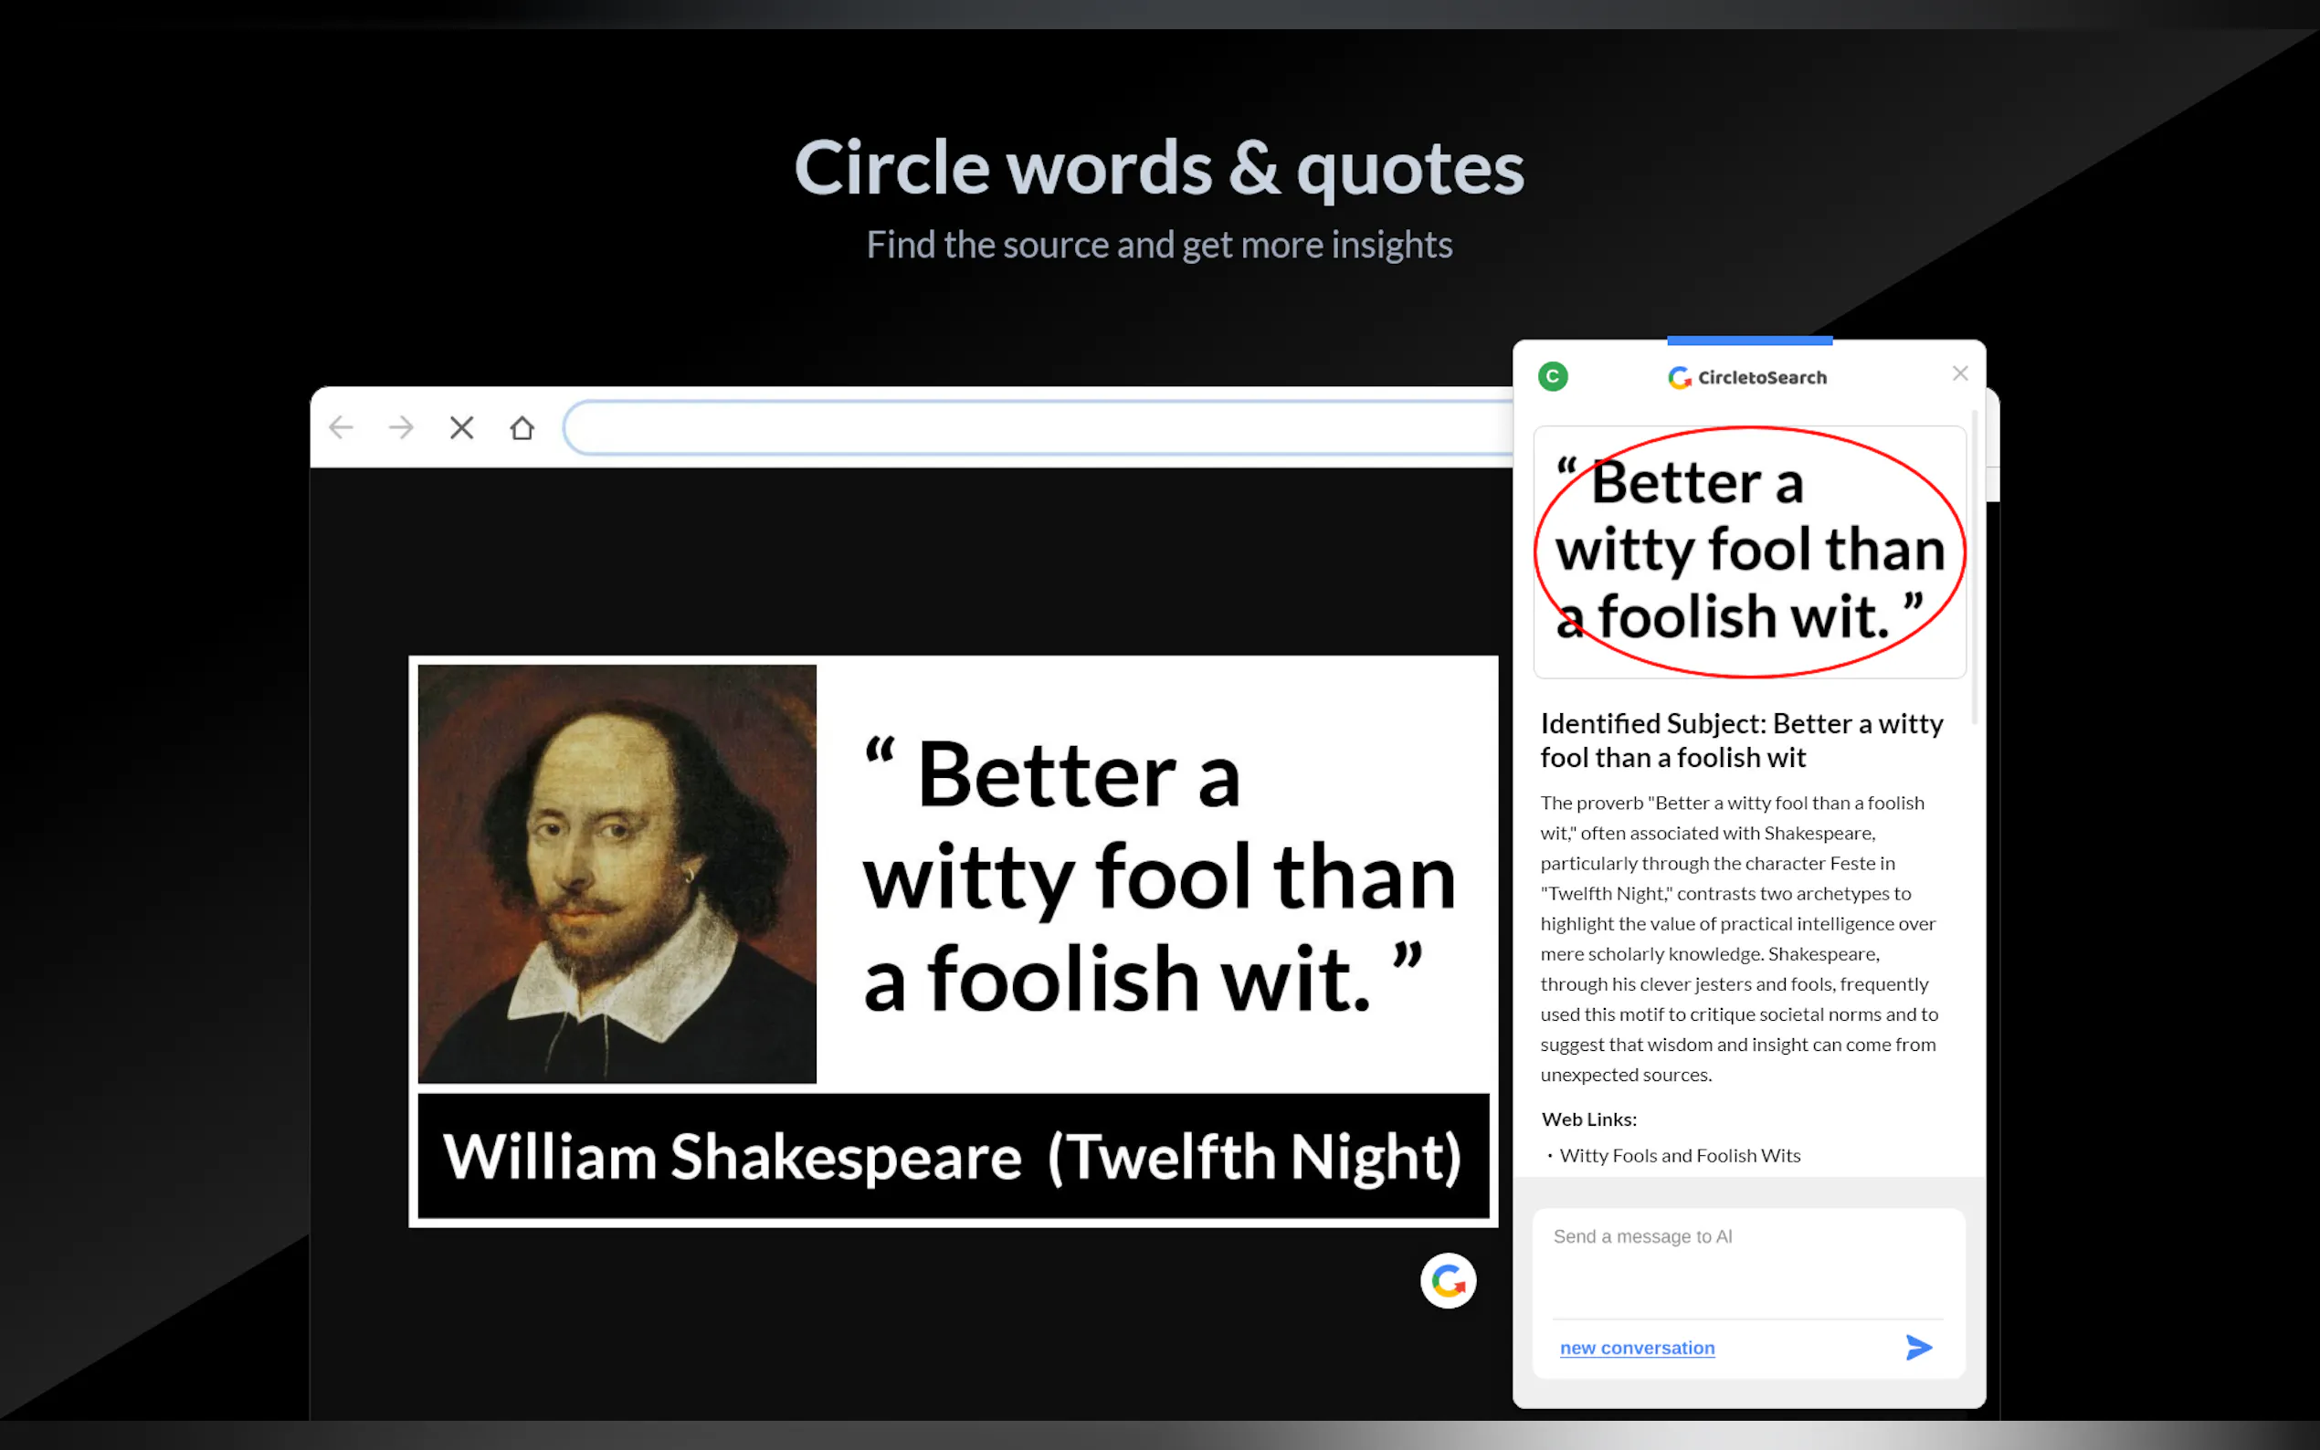This screenshot has width=2320, height=1450.
Task: Close the CircletoSearch panel
Action: point(1959,373)
